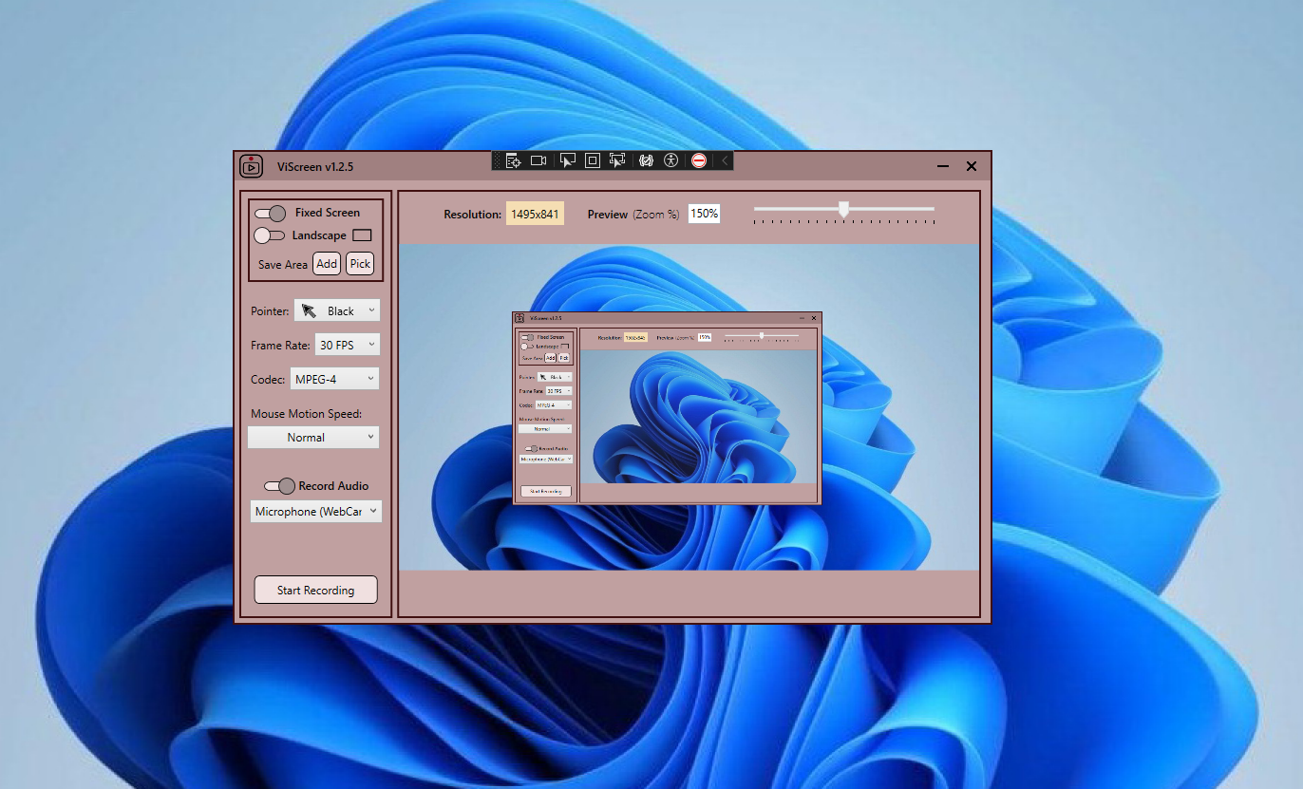Toggle the Fixed Screen switch
Screen dimensions: 1303x789
[x=269, y=213]
